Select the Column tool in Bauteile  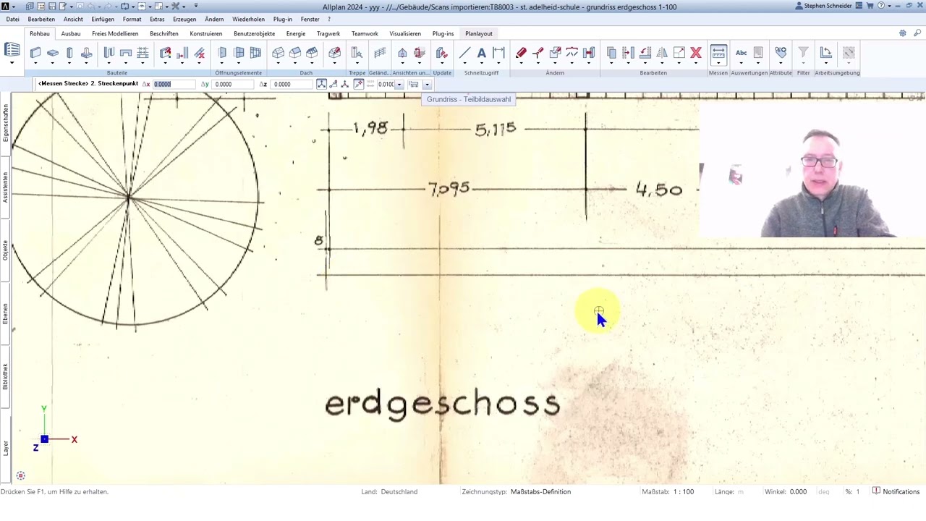[69, 53]
